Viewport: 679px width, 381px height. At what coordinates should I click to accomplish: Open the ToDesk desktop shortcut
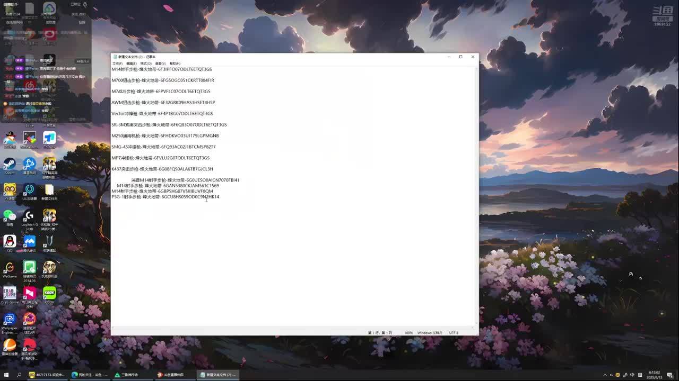(49, 140)
